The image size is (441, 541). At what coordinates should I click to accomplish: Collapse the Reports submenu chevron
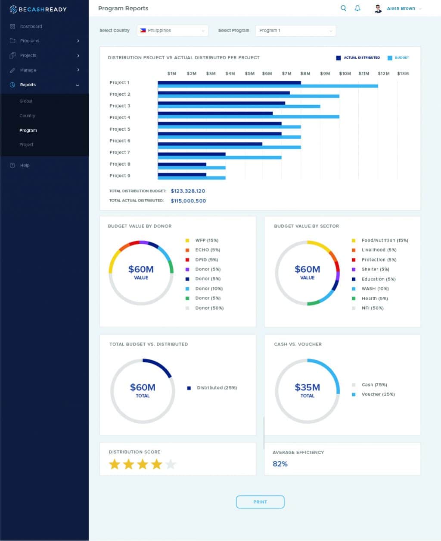coord(78,85)
